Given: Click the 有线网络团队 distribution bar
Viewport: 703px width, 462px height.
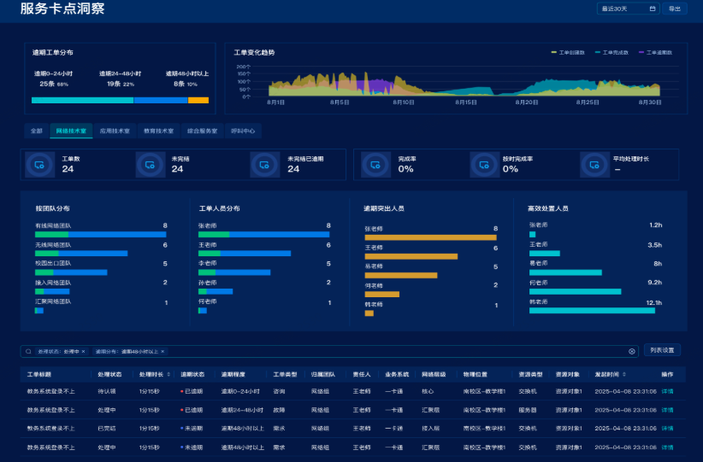Looking at the screenshot, I should point(101,235).
